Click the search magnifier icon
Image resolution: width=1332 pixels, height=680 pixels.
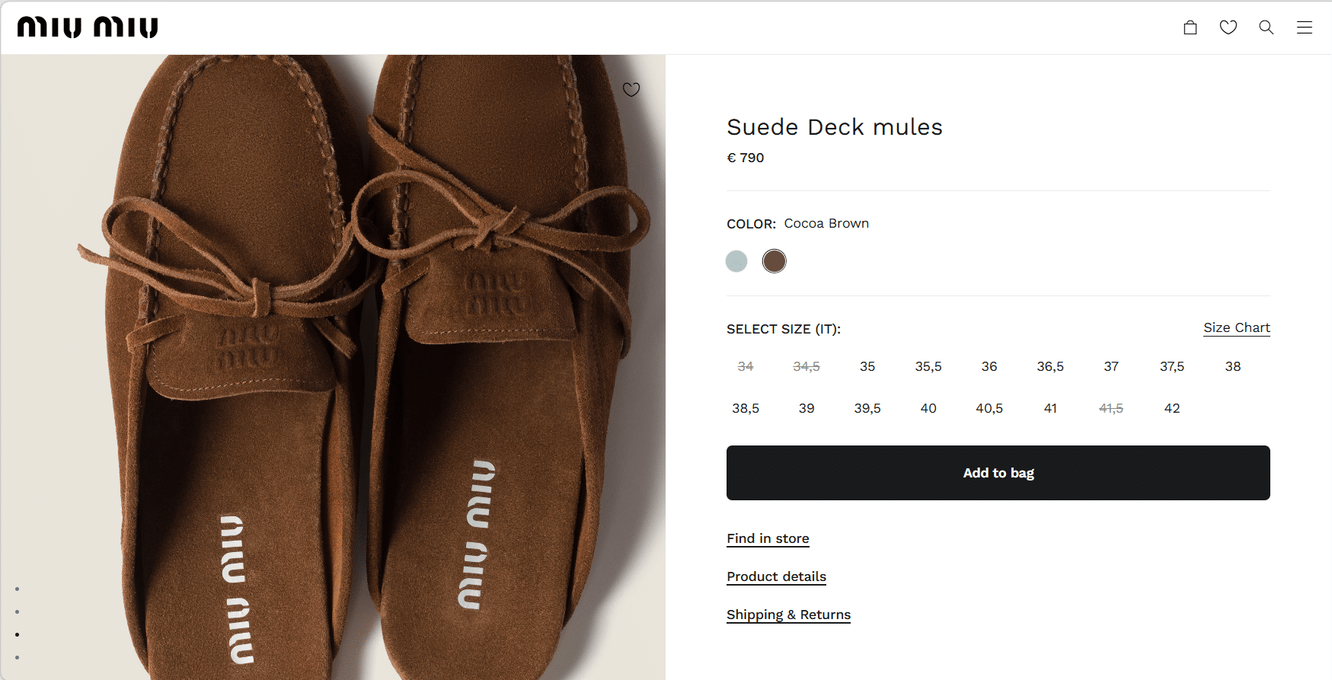(x=1267, y=27)
